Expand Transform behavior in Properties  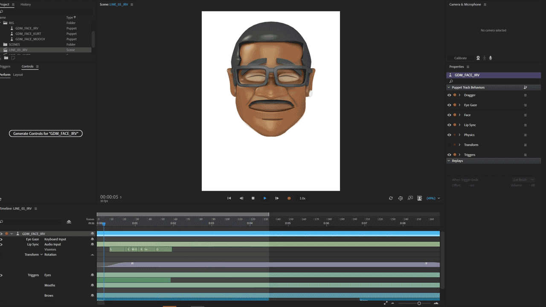(x=459, y=145)
